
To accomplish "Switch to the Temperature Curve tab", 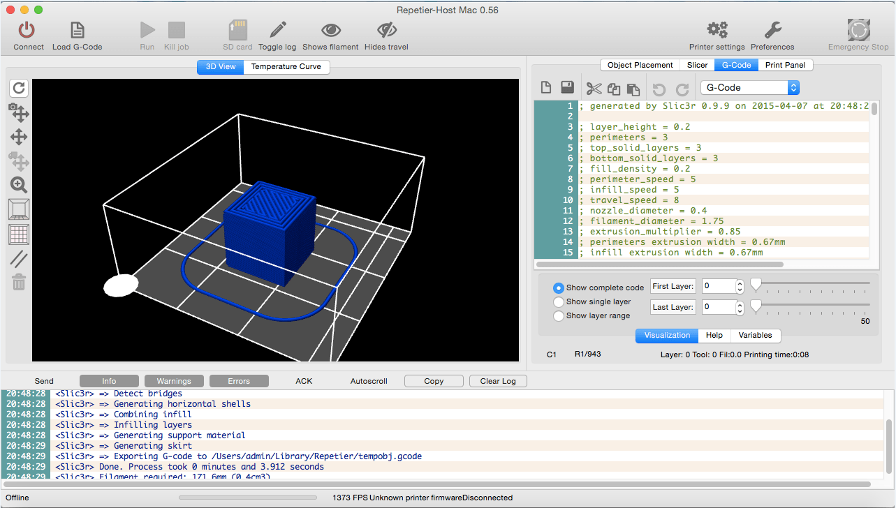I will click(x=286, y=67).
